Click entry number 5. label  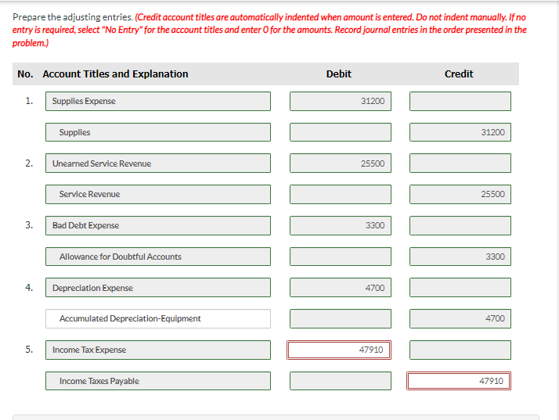tap(29, 350)
